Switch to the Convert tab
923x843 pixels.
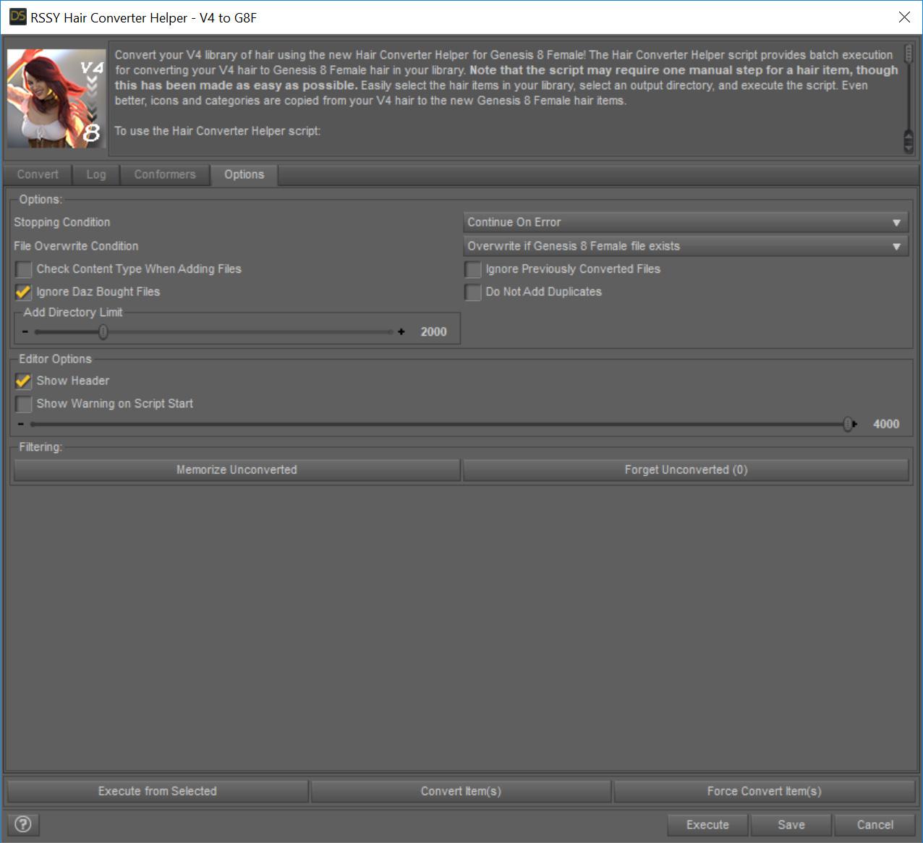coord(38,174)
